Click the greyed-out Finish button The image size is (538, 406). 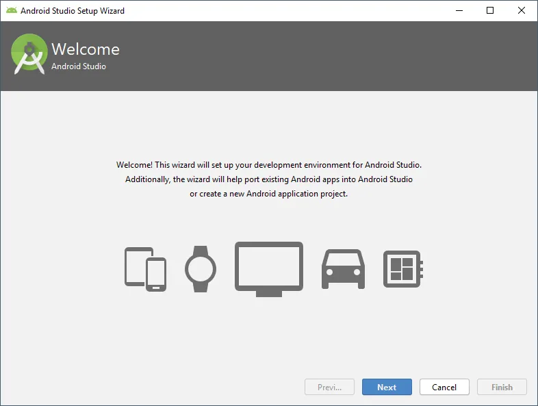click(x=502, y=387)
